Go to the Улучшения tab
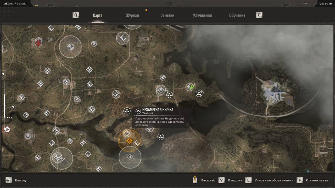 pos(202,15)
